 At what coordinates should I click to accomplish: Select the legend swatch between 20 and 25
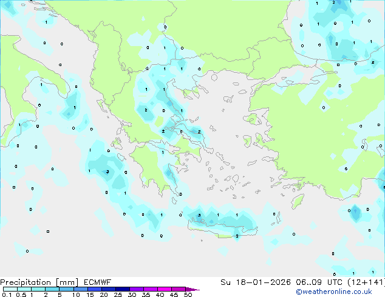click(108, 289)
